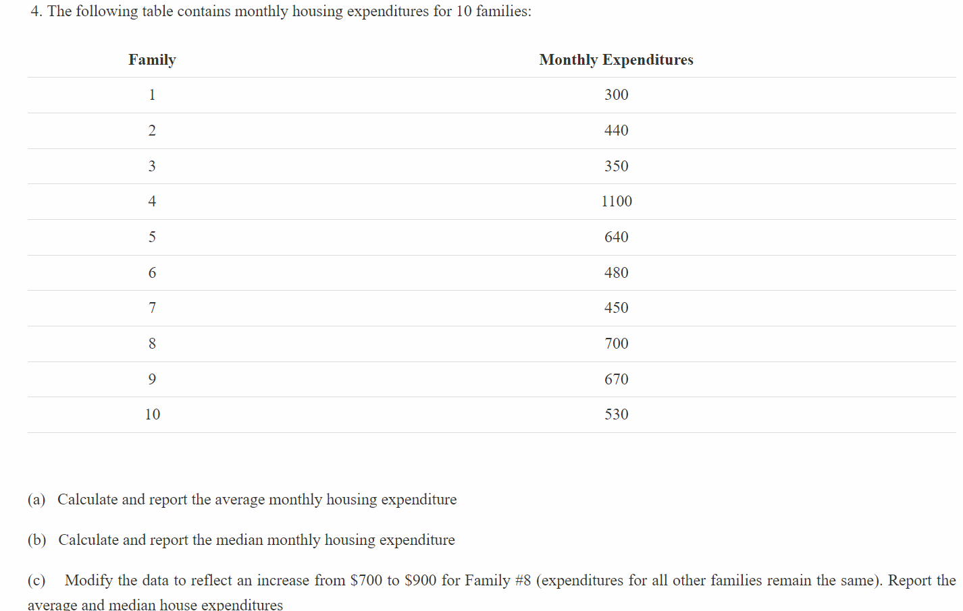963x611 pixels.
Task: Click part (a) average expenditure text
Action: (242, 500)
